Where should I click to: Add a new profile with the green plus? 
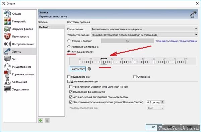[41, 120]
